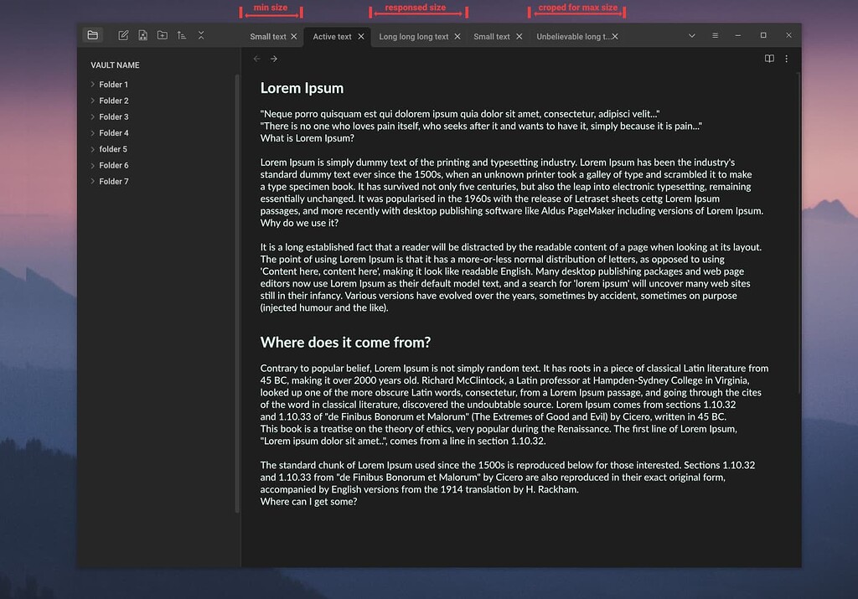Open the tab list dropdown chevron
The width and height of the screenshot is (858, 599).
pyautogui.click(x=691, y=35)
